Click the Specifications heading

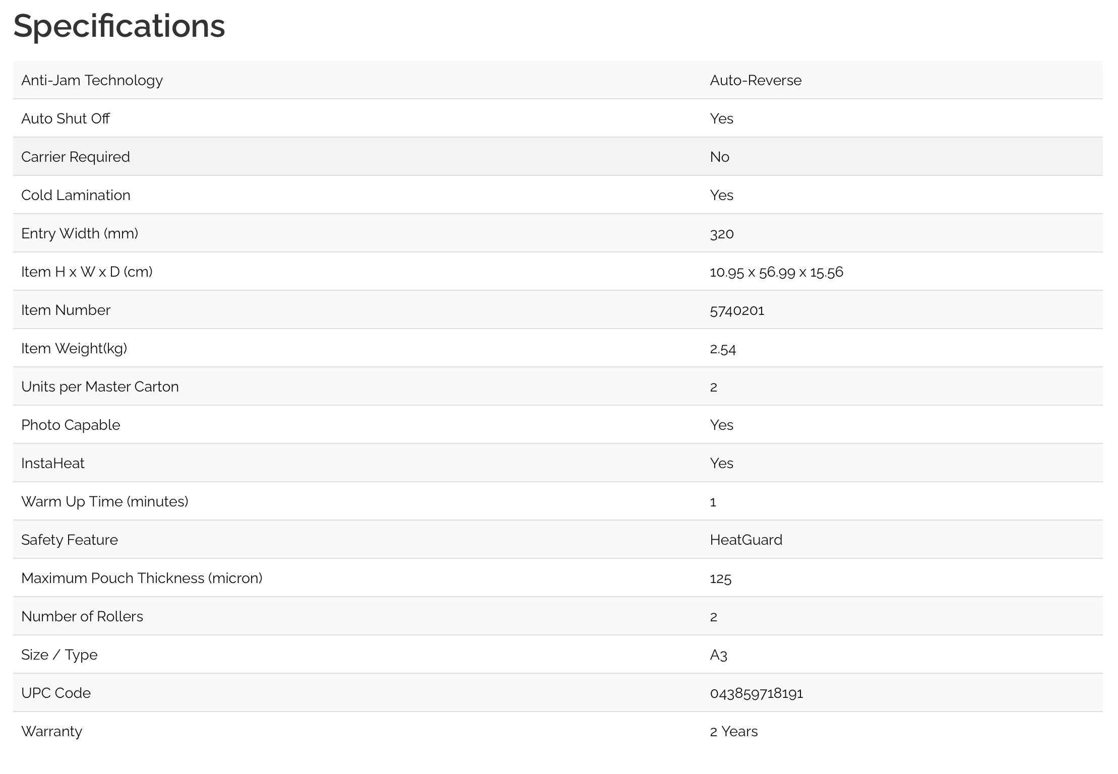pos(119,26)
